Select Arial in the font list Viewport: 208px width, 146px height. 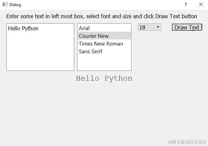(x=84, y=28)
